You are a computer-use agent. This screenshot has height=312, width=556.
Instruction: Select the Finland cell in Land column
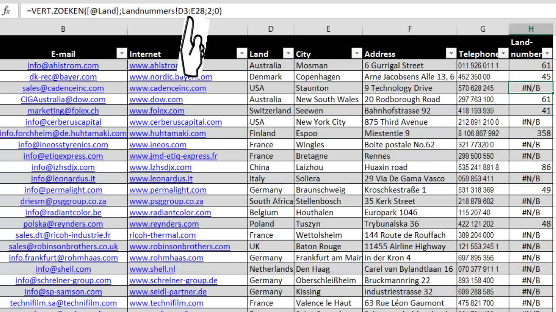point(271,133)
